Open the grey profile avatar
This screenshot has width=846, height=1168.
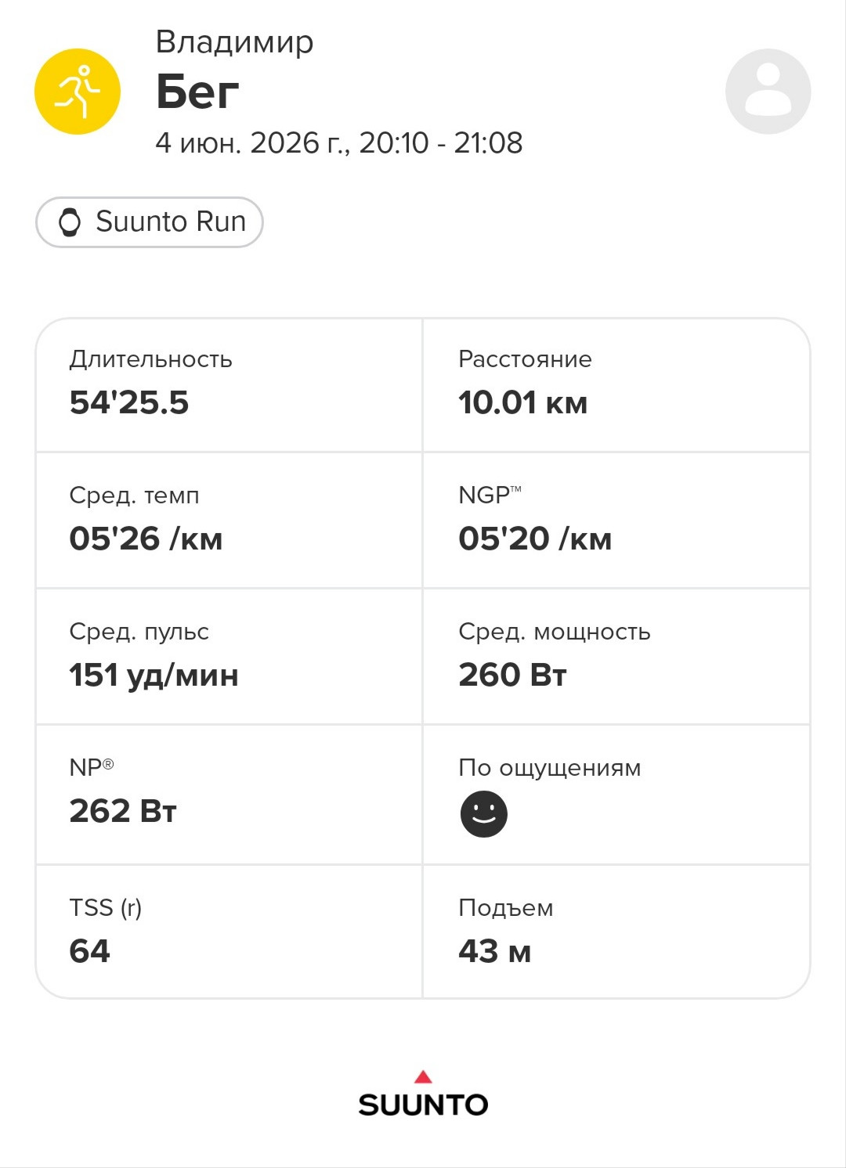pos(768,92)
